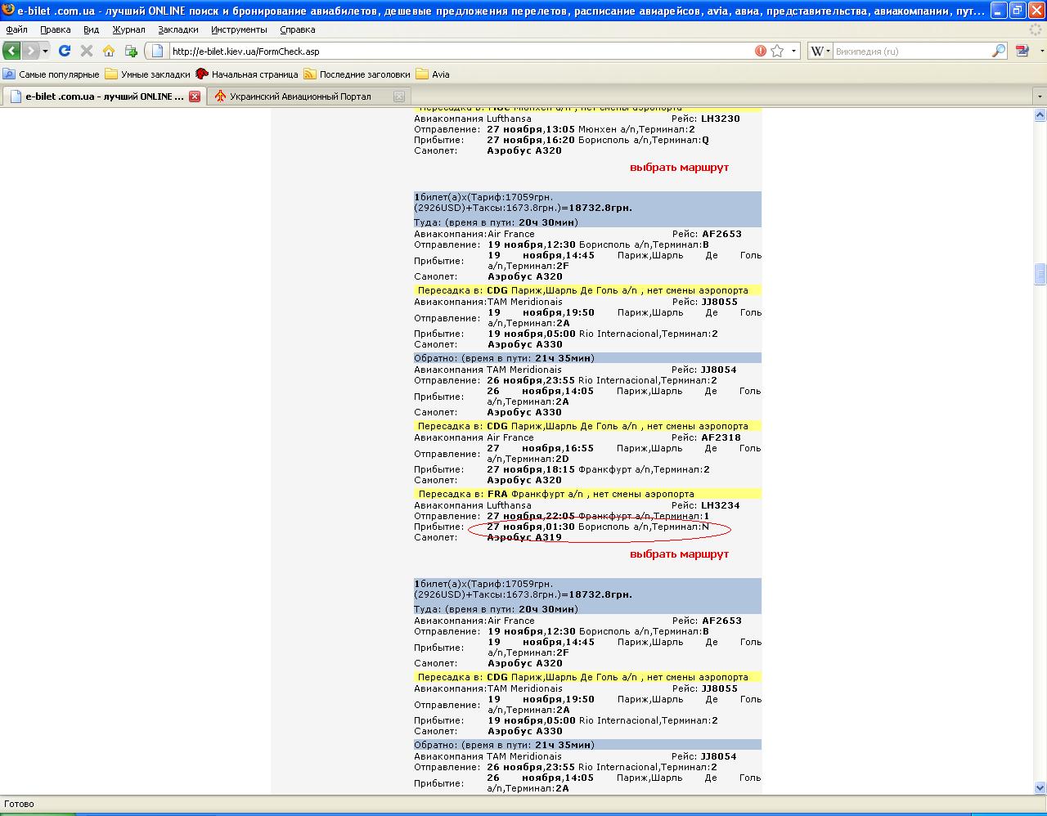Screen dimensions: 1047x816
Task: Open the list all tabs dropdown
Action: pyautogui.click(x=1040, y=96)
